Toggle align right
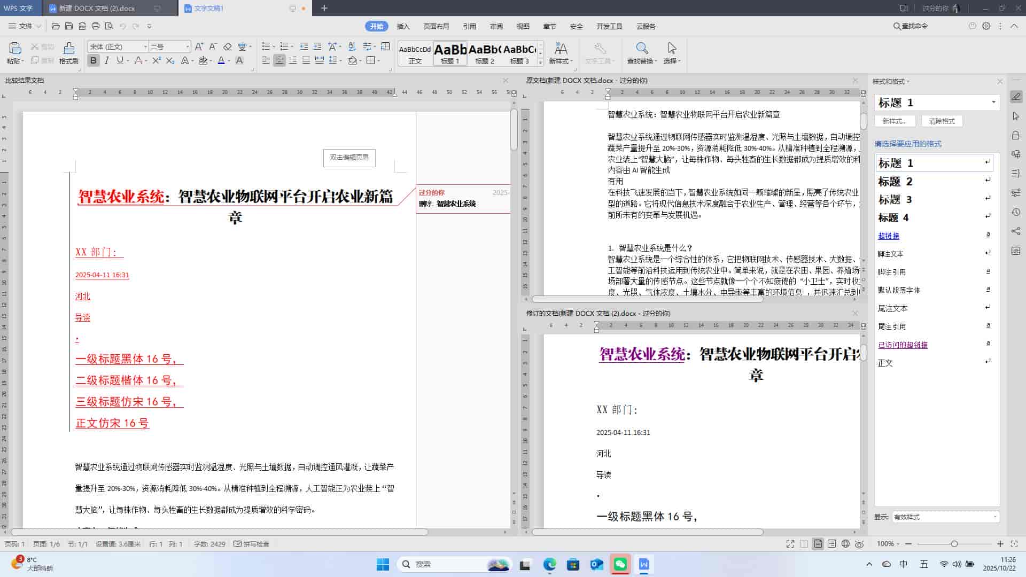 (293, 61)
